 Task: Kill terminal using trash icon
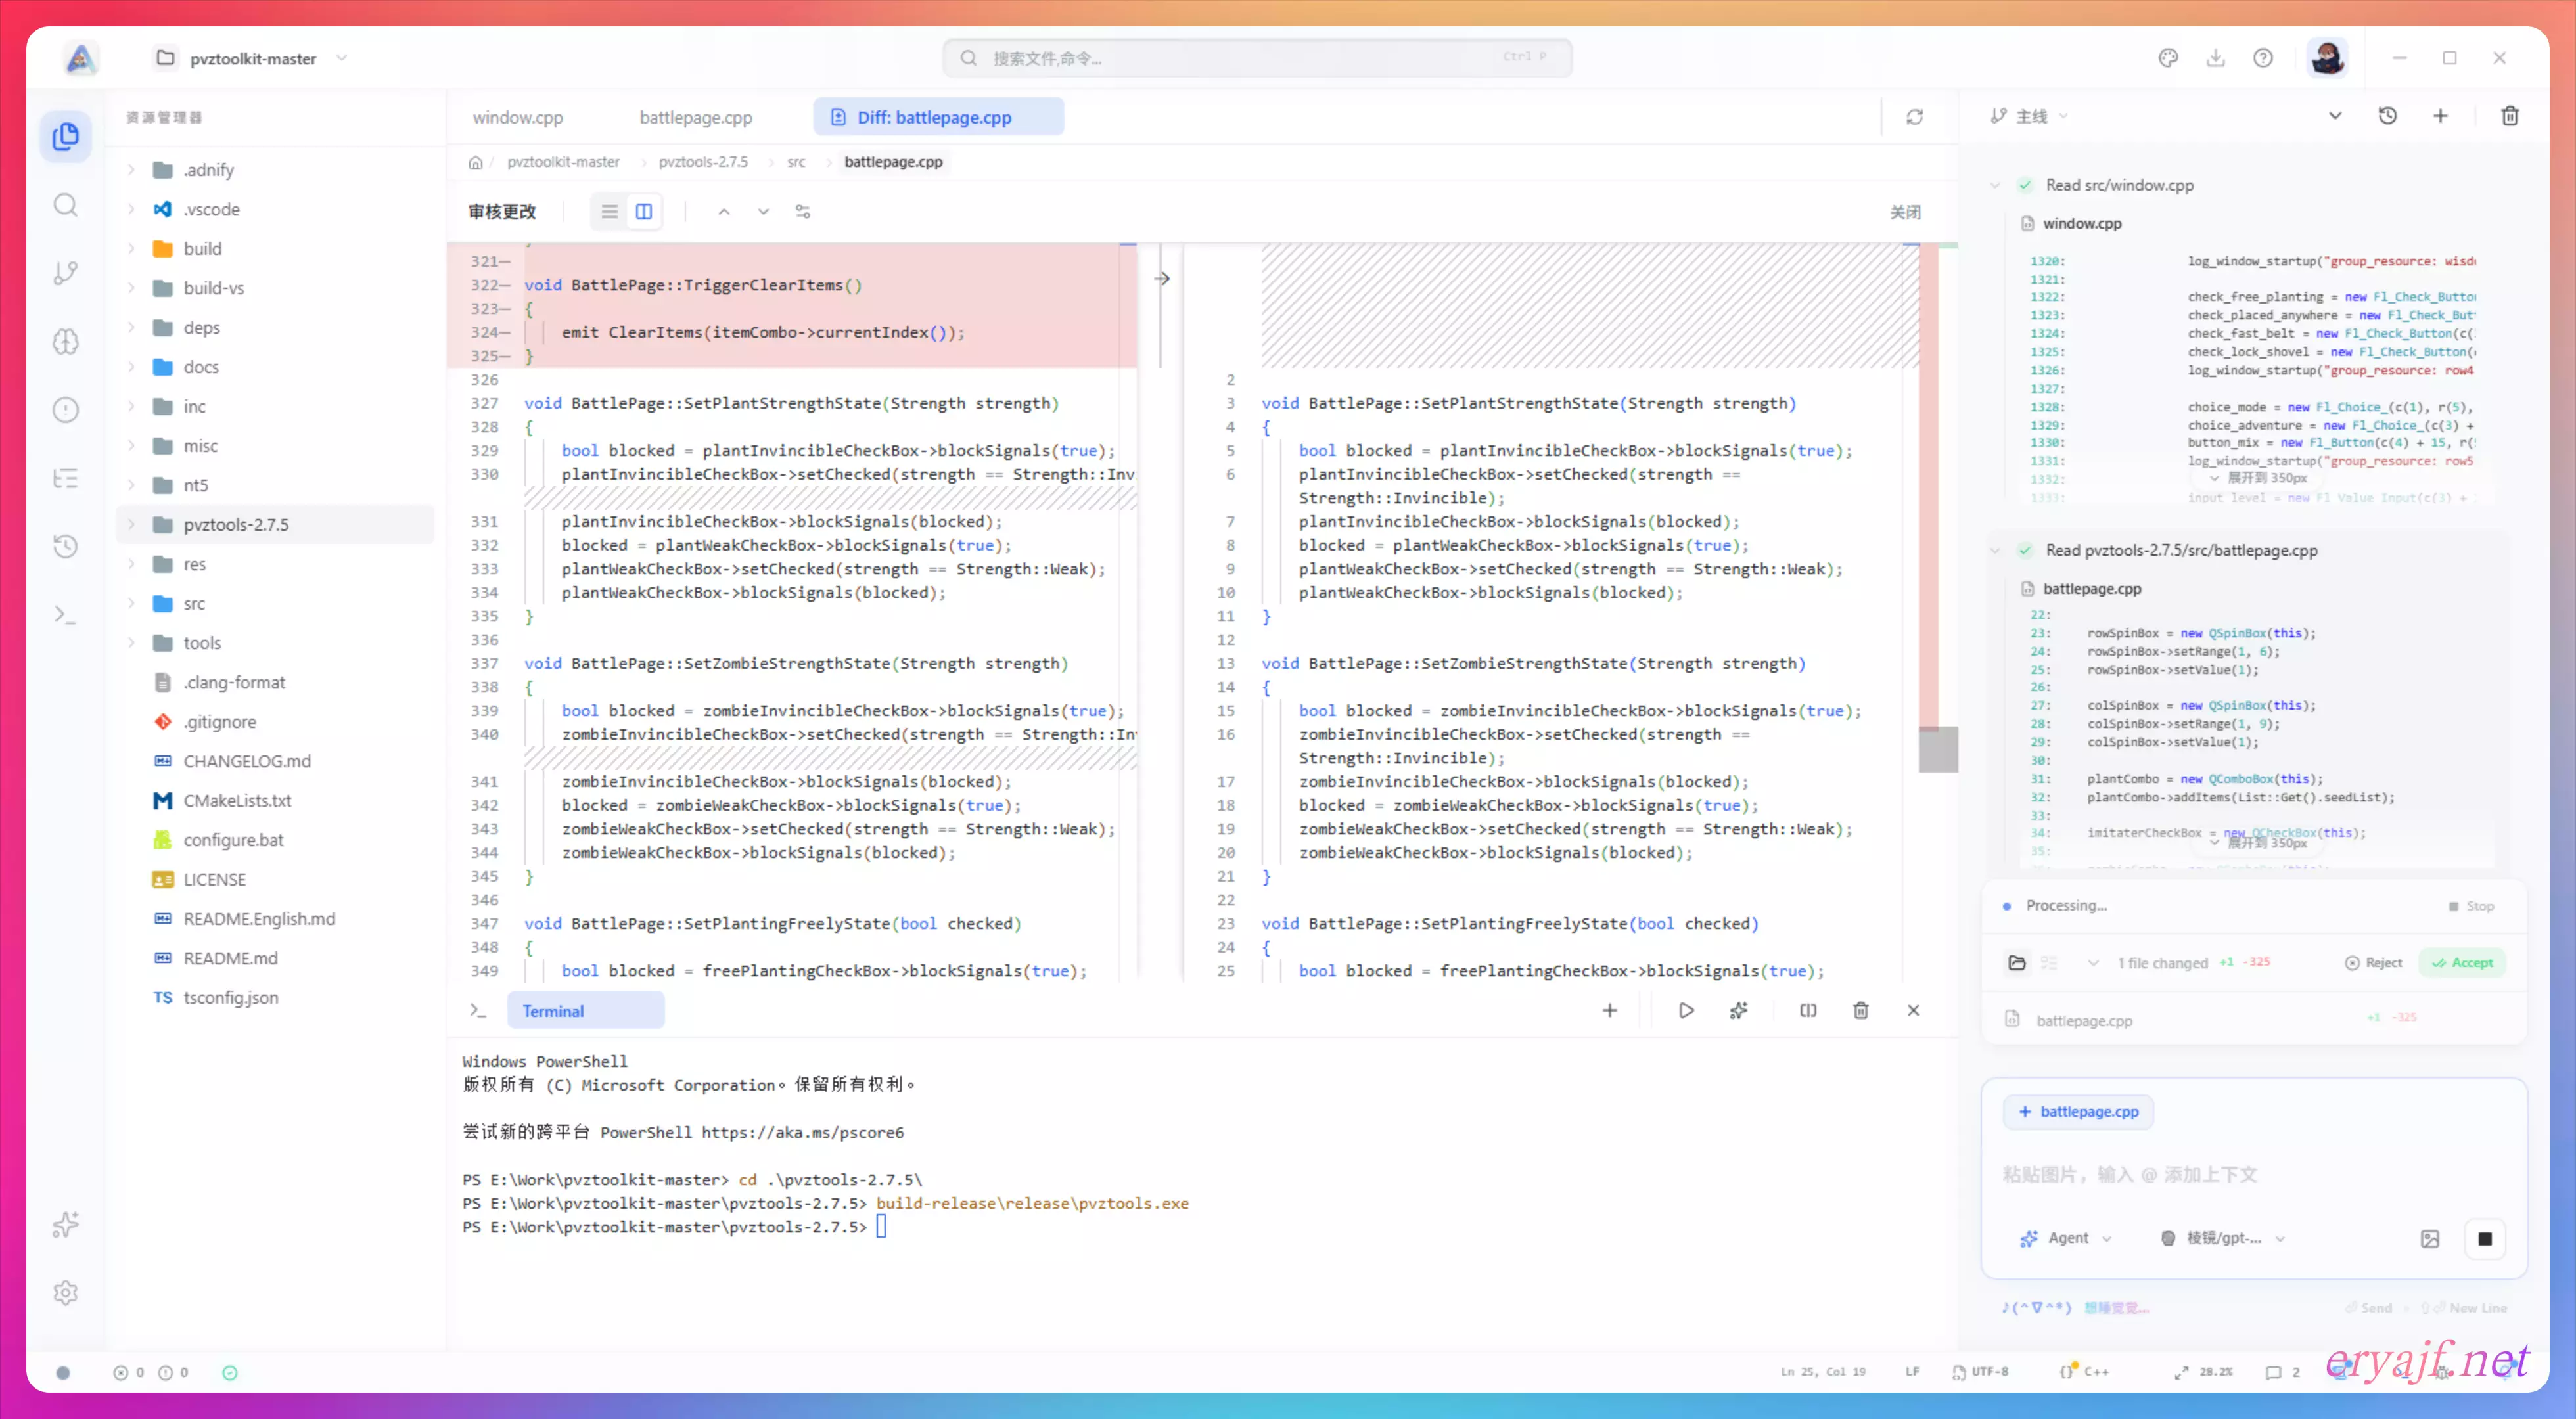[1861, 1010]
